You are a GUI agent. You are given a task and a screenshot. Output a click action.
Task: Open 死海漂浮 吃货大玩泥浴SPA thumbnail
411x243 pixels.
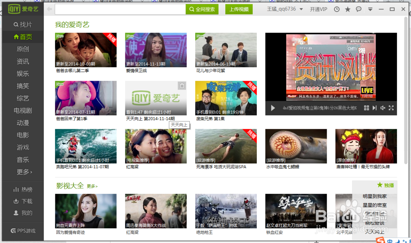pos(226,146)
